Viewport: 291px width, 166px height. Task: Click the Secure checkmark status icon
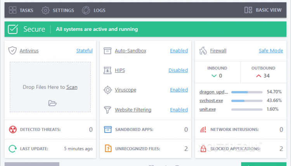click(13, 29)
